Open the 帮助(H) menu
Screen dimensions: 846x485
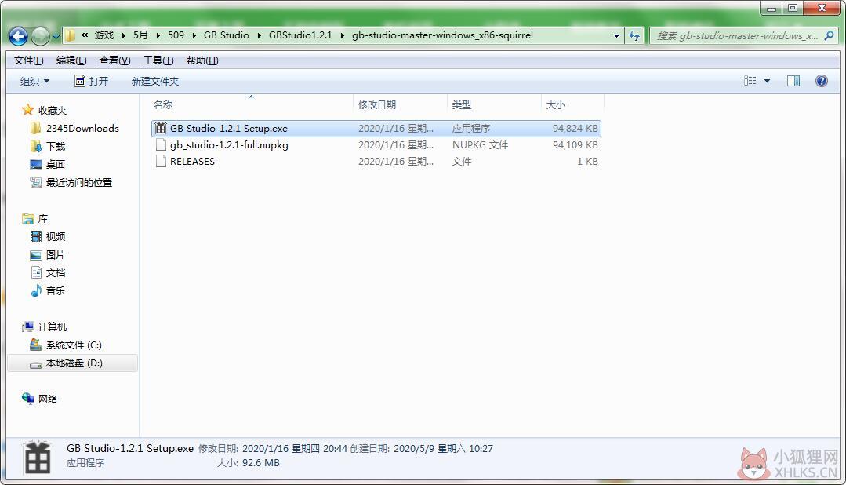click(x=202, y=60)
